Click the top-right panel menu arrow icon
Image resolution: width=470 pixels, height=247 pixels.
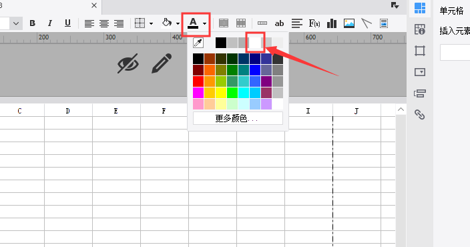tap(395, 5)
